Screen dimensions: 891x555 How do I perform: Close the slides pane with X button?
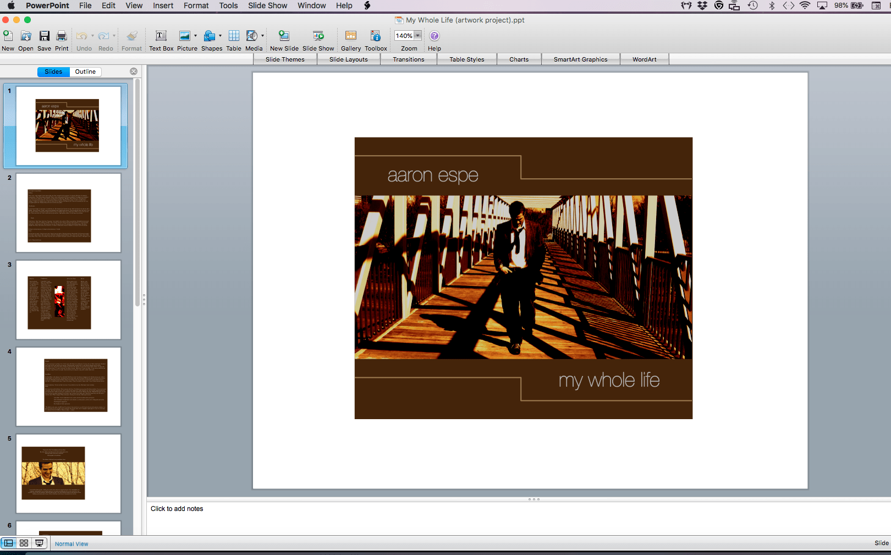tap(134, 72)
